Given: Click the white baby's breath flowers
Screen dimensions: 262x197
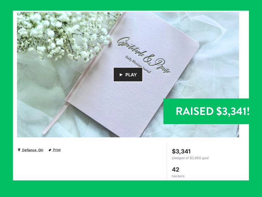Looking at the screenshot, I should coord(64,33).
